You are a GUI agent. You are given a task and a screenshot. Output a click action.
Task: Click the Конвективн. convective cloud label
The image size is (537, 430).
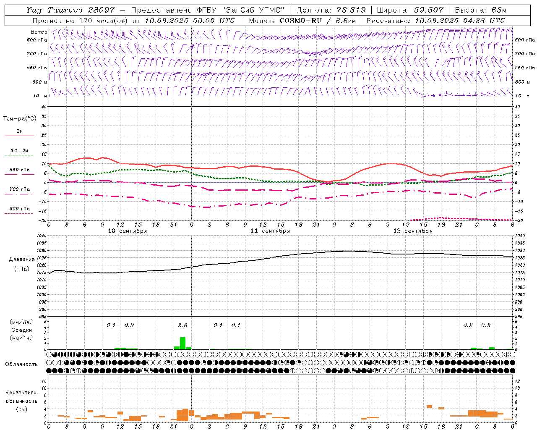(x=21, y=393)
